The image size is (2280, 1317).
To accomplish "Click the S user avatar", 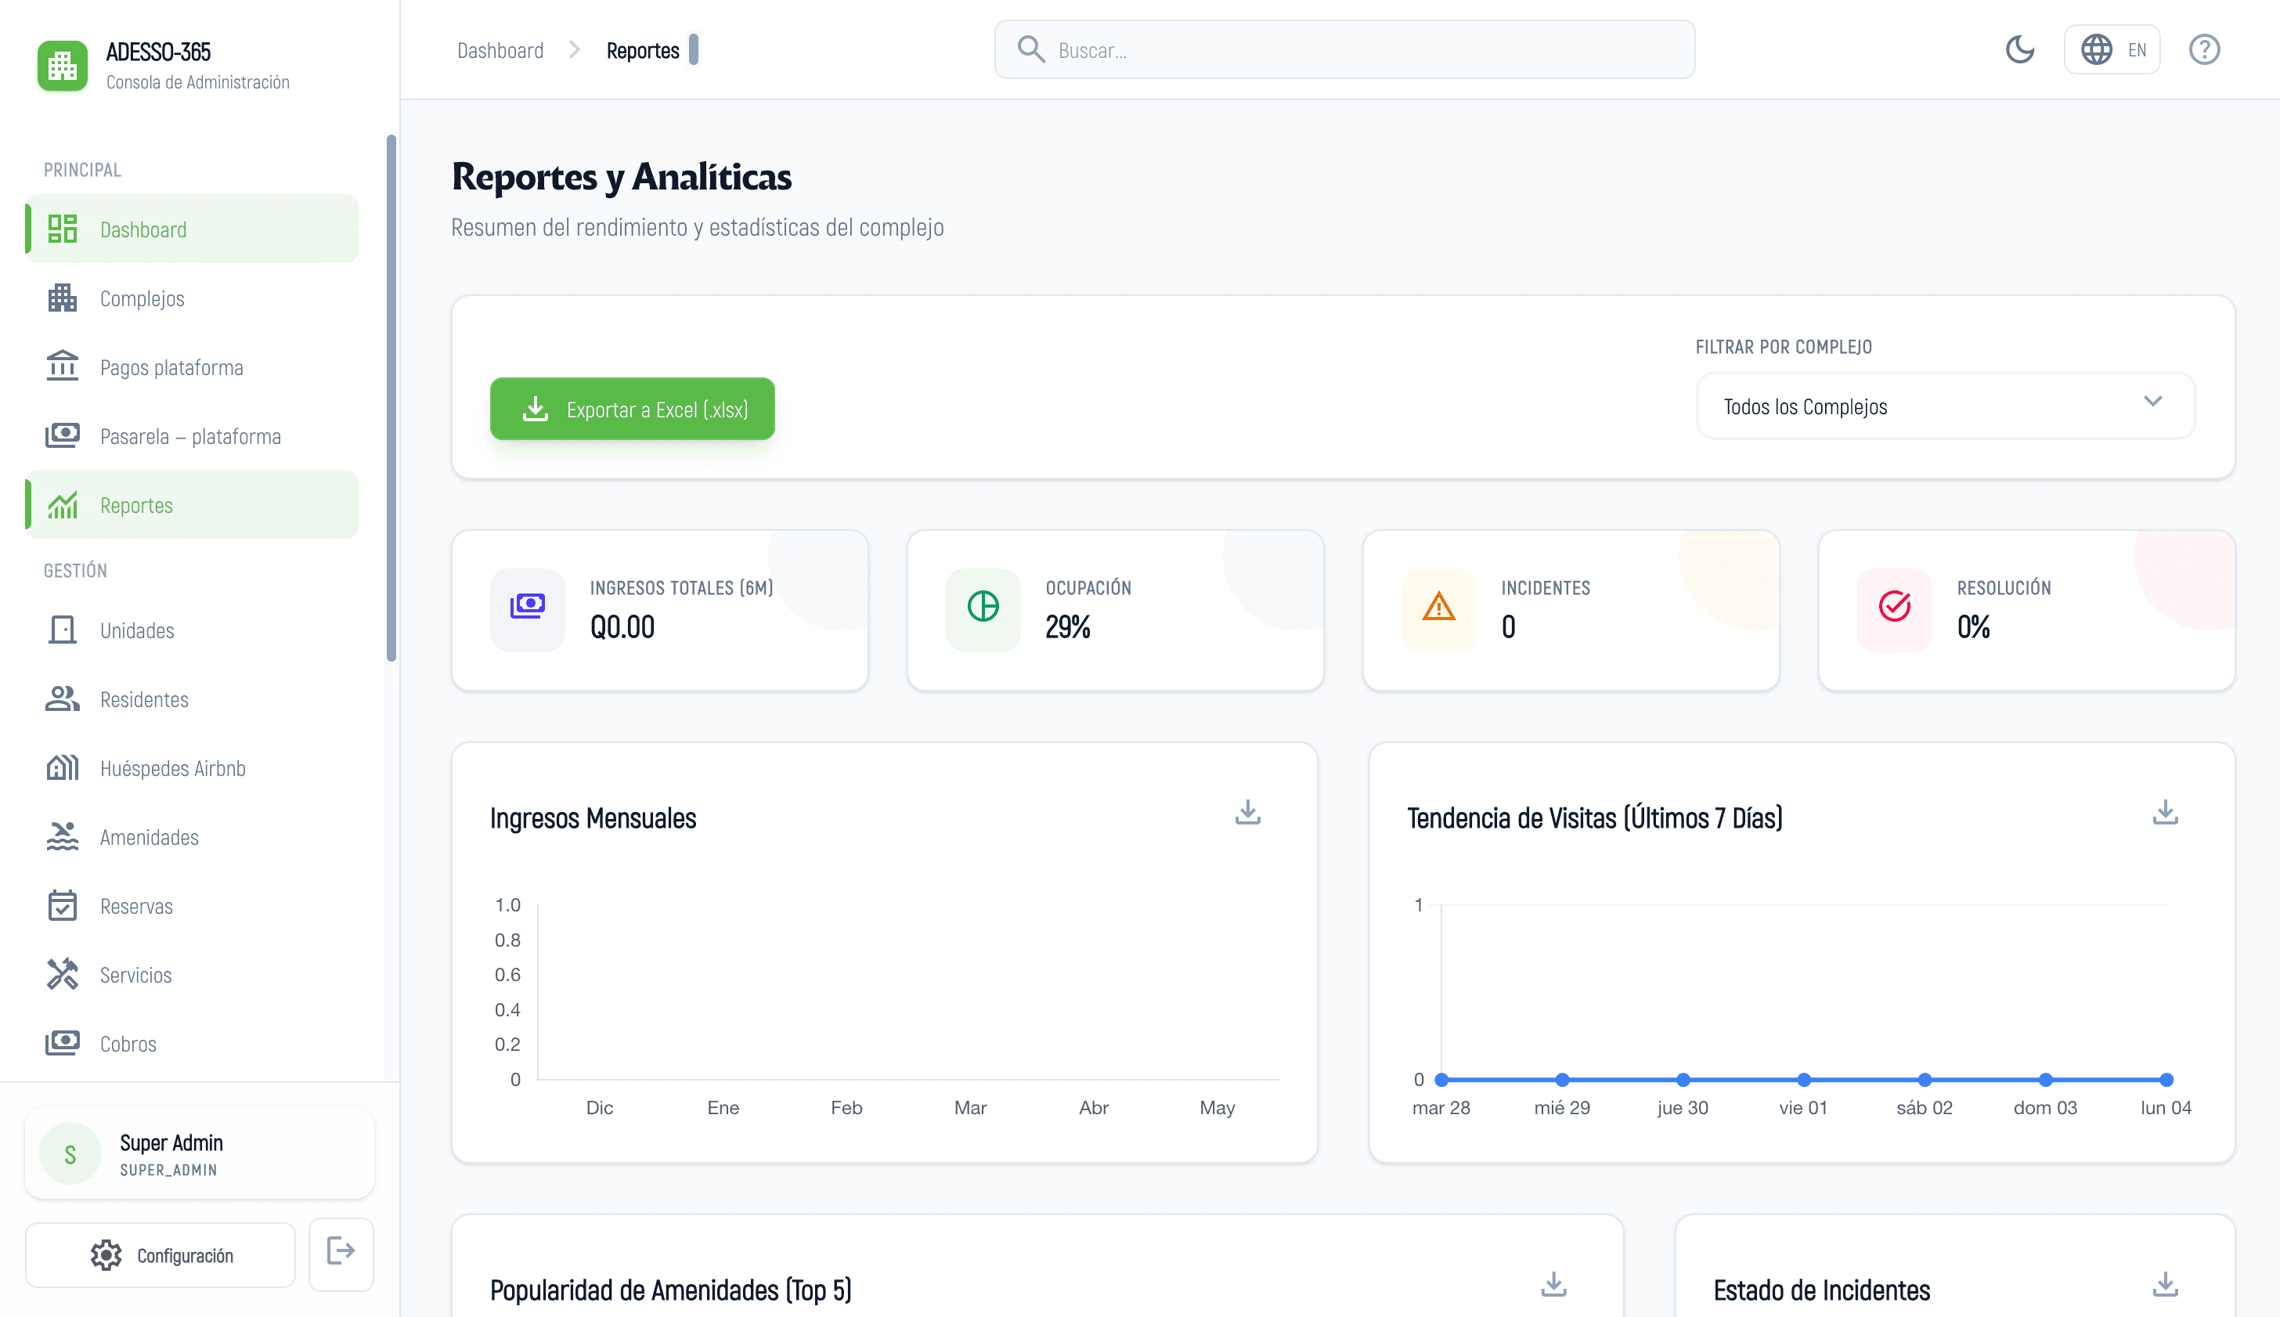I will point(70,1154).
